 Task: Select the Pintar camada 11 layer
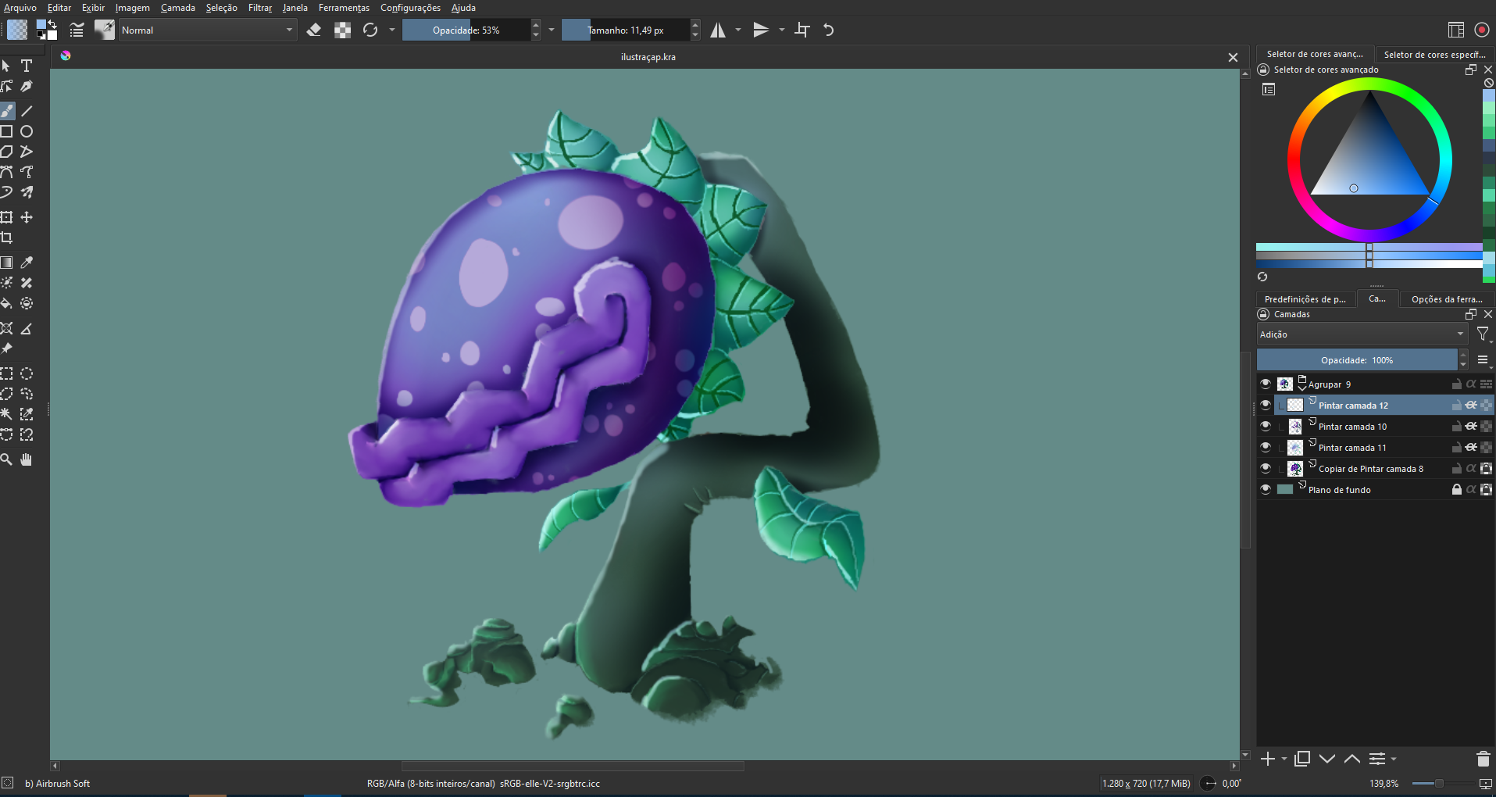pyautogui.click(x=1352, y=448)
